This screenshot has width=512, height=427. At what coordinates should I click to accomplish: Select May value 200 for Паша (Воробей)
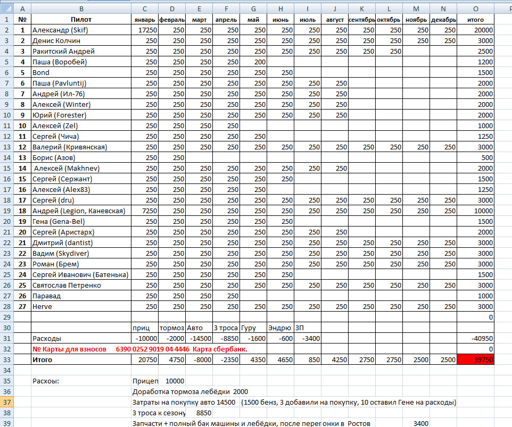tap(253, 62)
